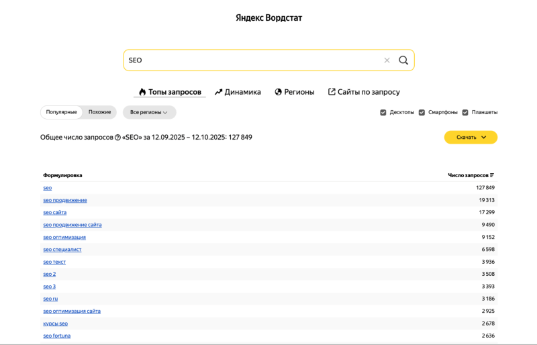Toggle the Смартфоны checkbox

[x=422, y=112]
